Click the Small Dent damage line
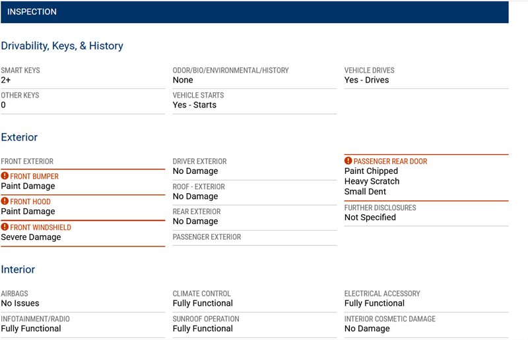 point(366,192)
